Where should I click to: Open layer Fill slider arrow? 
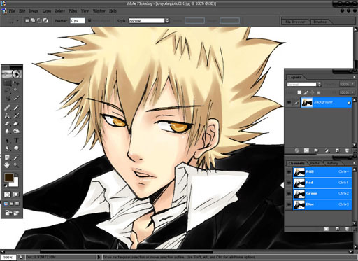click(352, 92)
